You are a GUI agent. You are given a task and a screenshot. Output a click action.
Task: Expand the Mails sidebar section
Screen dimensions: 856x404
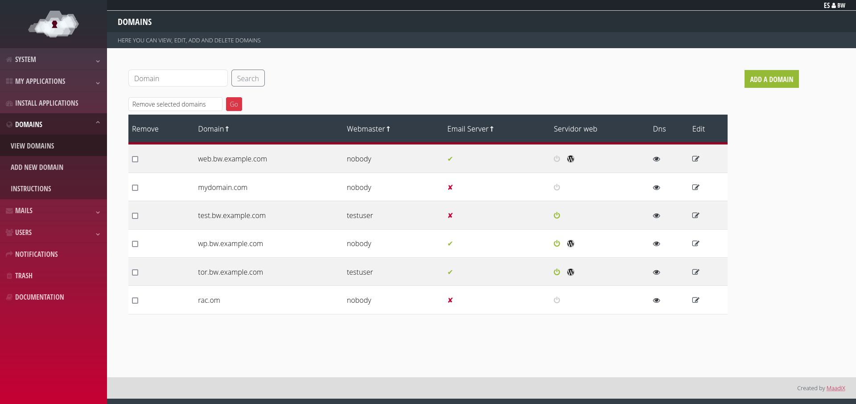point(53,210)
